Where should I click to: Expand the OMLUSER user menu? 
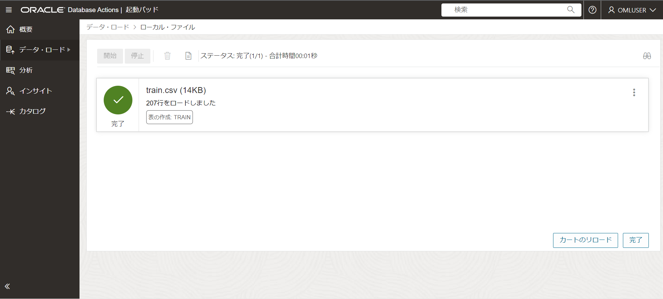tap(632, 10)
